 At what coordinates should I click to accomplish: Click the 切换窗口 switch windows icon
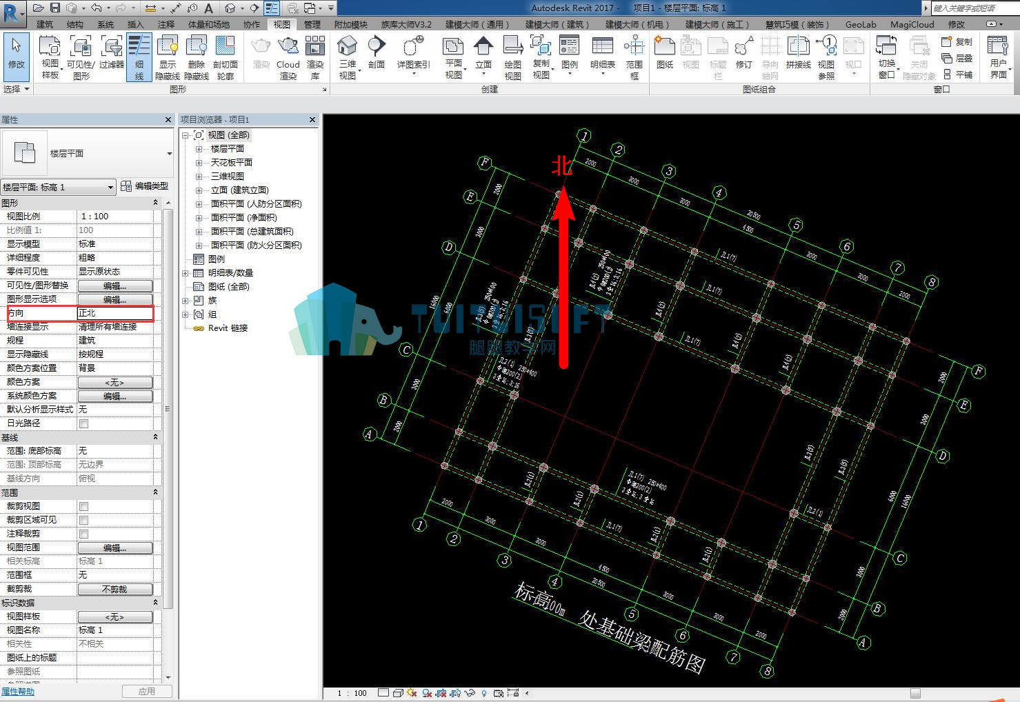pyautogui.click(x=886, y=57)
